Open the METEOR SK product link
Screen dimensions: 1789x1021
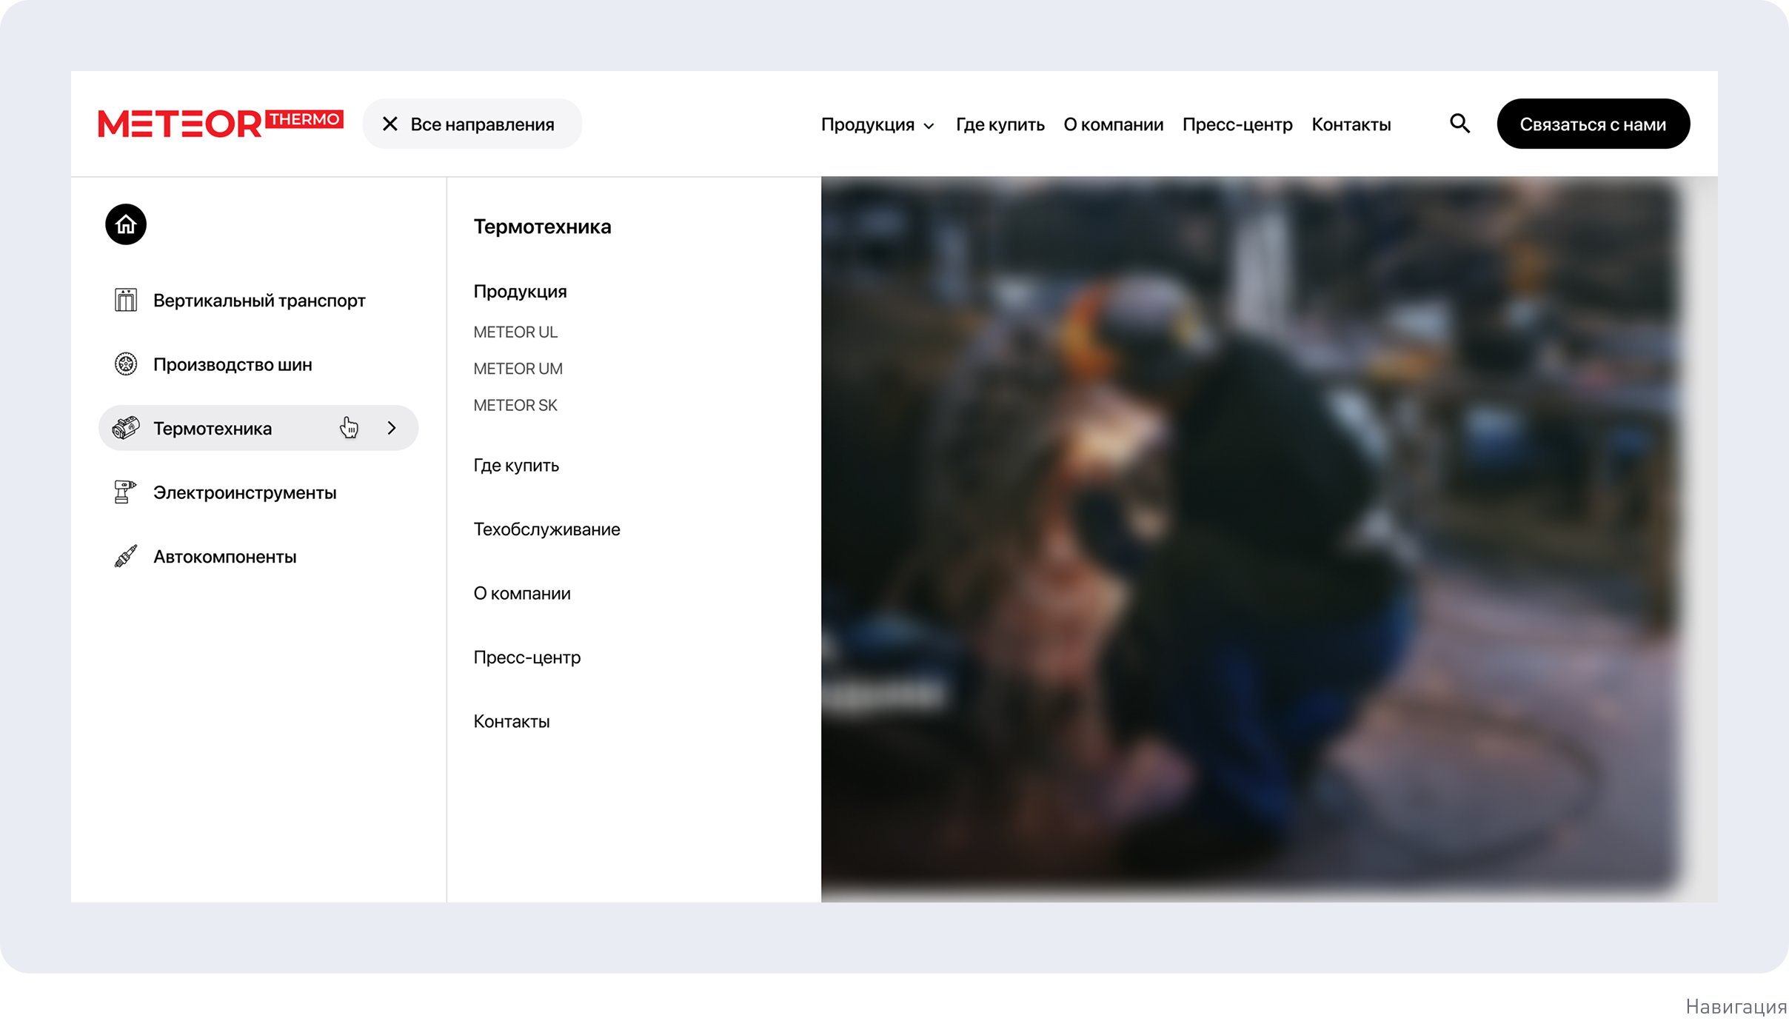515,406
